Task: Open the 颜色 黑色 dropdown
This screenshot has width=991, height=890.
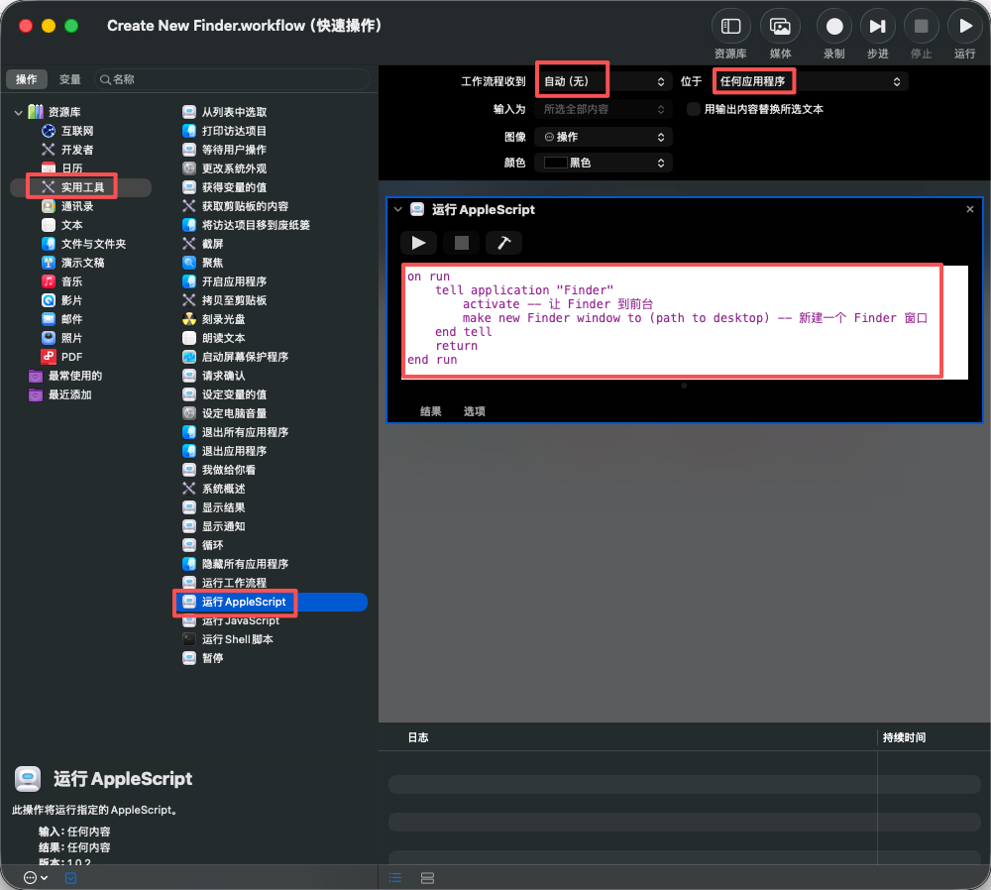Action: pos(604,164)
